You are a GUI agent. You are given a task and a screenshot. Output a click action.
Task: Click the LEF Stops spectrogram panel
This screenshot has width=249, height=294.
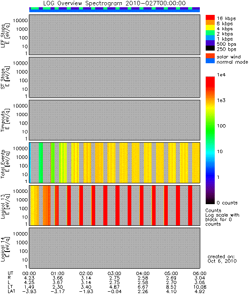point(115,35)
